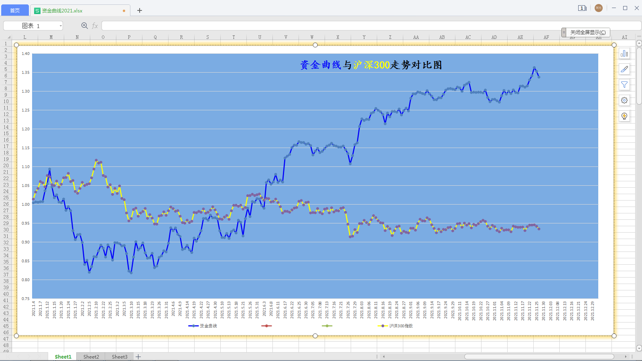The height and width of the screenshot is (361, 642).
Task: Click the user avatar in title bar
Action: tap(599, 8)
